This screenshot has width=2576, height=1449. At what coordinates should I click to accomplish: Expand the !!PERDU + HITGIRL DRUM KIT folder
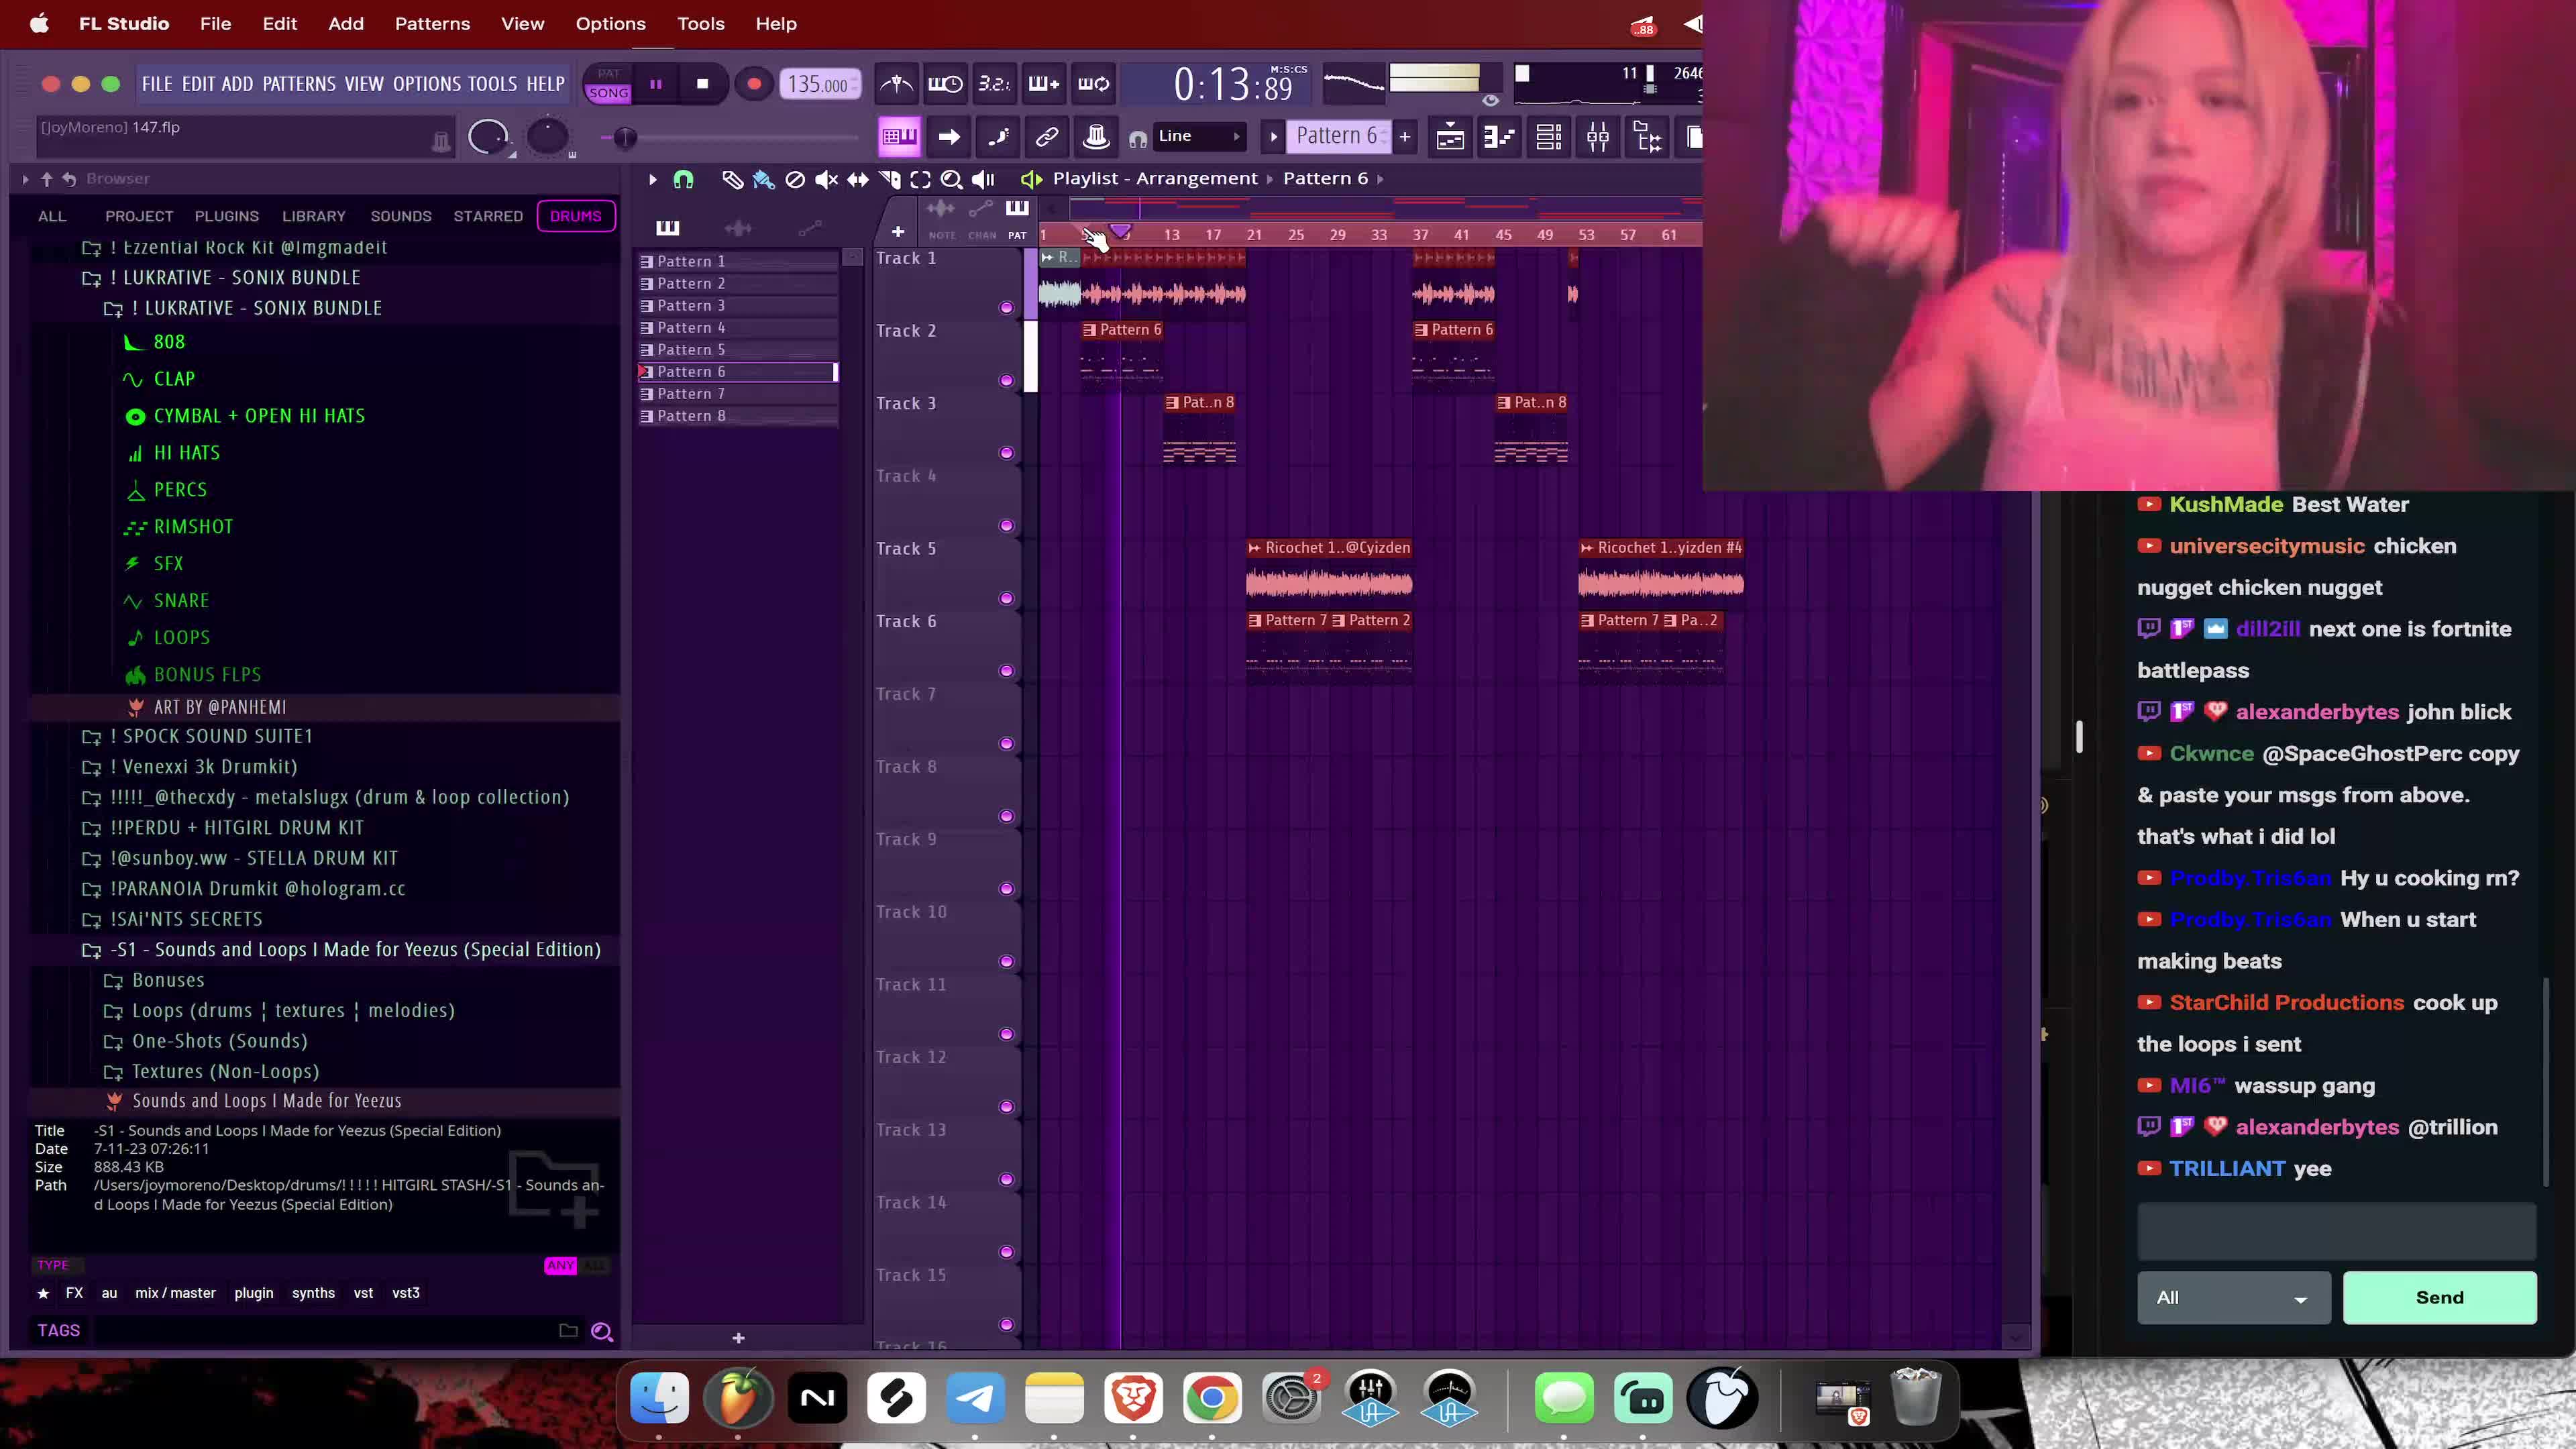[236, 828]
